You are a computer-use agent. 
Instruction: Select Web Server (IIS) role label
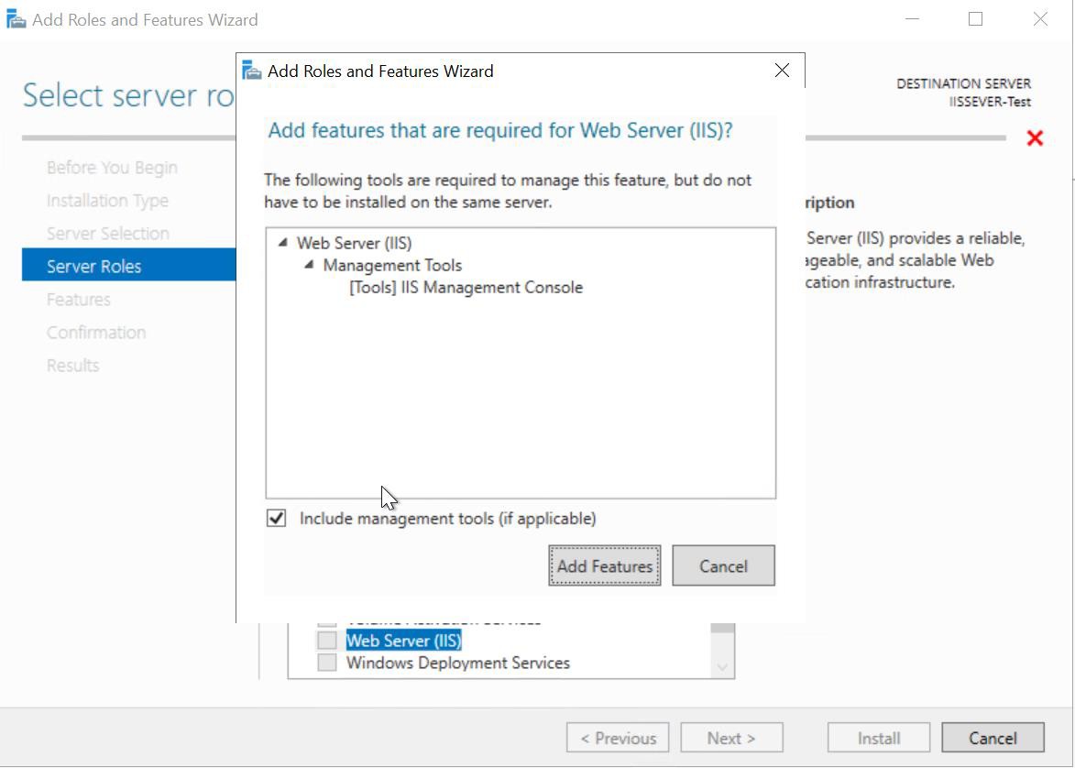tap(403, 640)
